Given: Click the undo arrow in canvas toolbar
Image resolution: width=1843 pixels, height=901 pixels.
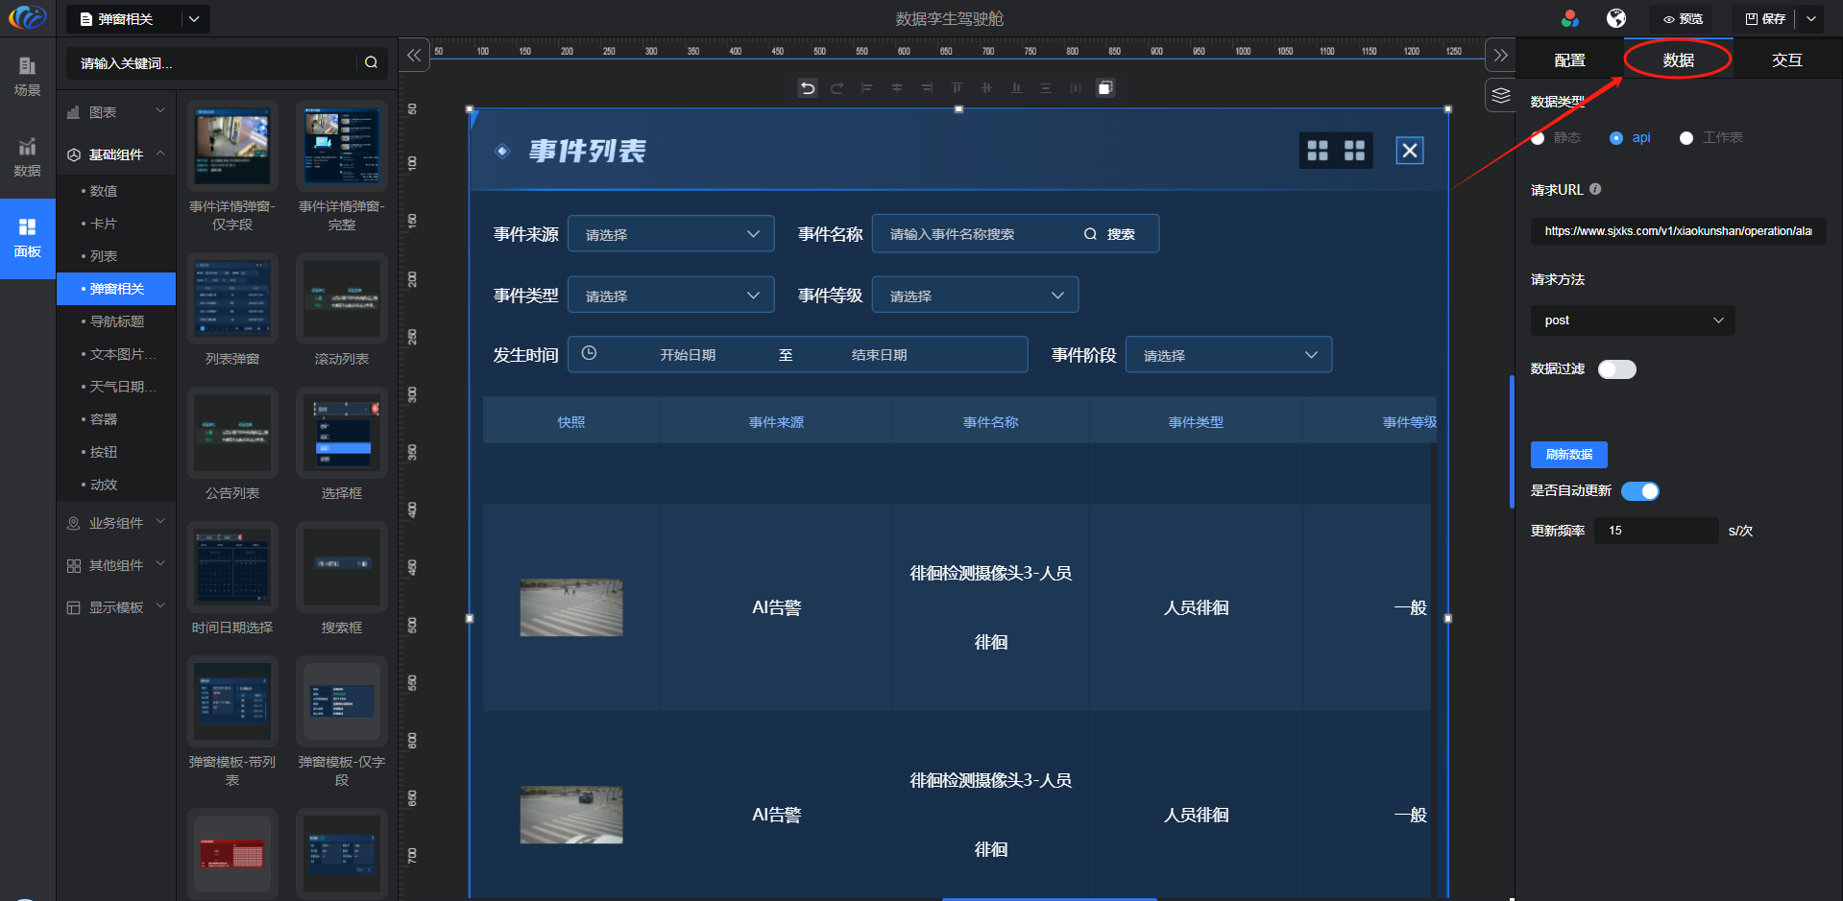Looking at the screenshot, I should pos(808,88).
